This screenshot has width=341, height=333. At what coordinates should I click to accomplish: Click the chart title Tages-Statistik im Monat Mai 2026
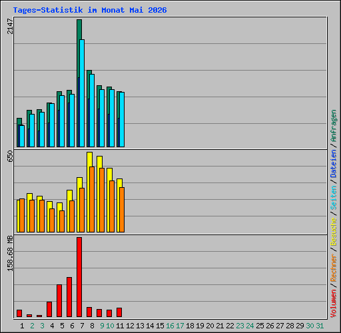pyautogui.click(x=90, y=10)
